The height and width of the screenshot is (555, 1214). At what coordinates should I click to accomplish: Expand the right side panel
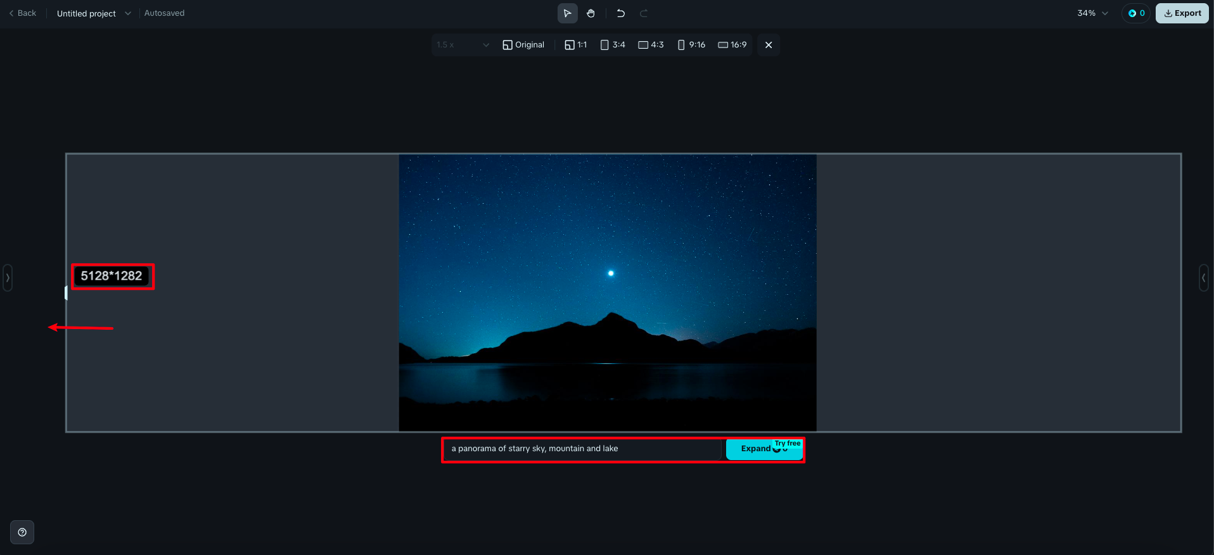pos(1204,278)
